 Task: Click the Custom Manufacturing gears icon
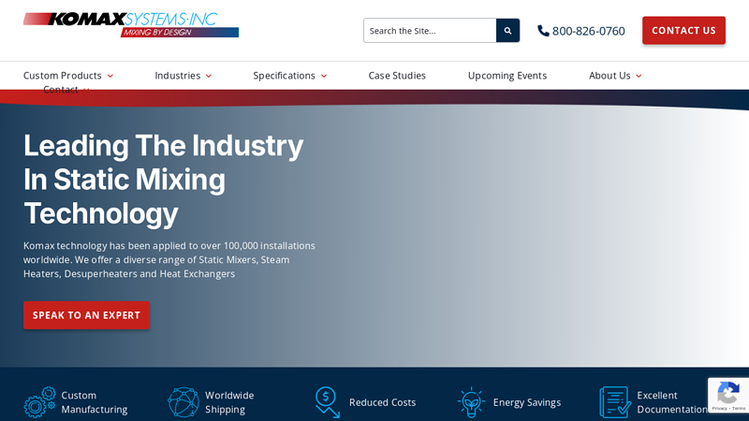39,402
